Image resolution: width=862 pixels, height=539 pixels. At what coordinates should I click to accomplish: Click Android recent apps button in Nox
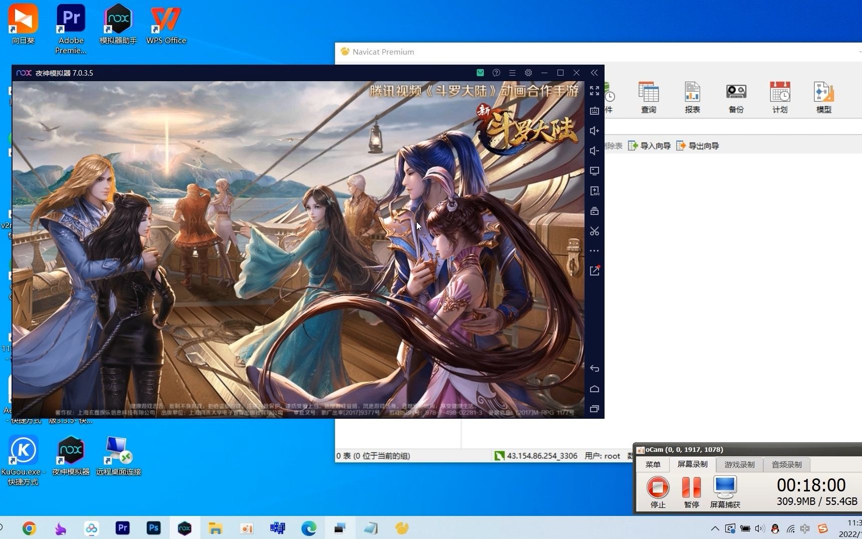pyautogui.click(x=595, y=409)
